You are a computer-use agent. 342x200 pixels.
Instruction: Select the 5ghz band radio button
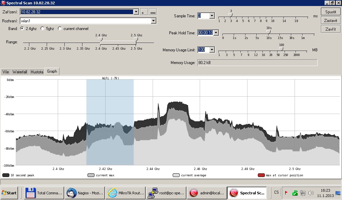[x=42, y=29]
